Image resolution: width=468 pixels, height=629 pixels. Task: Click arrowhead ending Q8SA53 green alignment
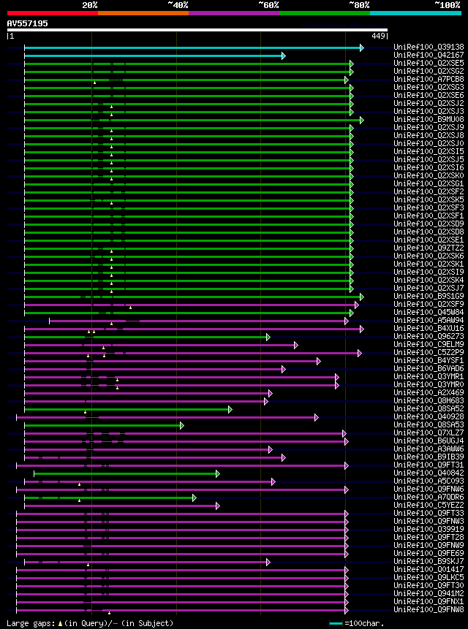click(x=182, y=425)
